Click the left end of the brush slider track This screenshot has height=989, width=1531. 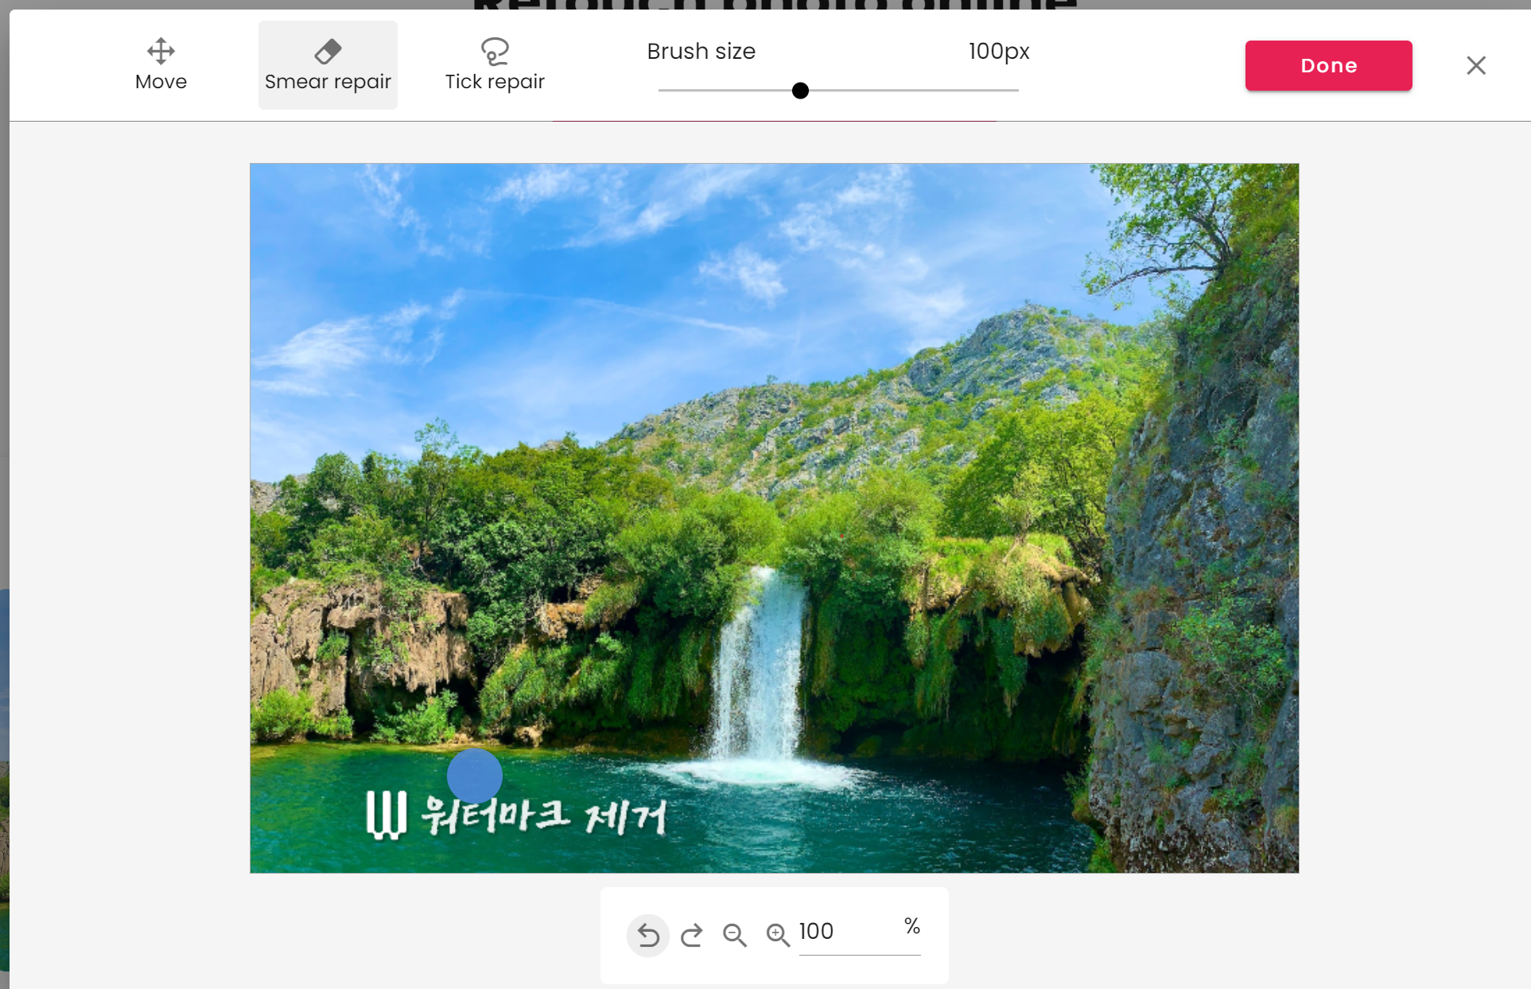point(663,91)
